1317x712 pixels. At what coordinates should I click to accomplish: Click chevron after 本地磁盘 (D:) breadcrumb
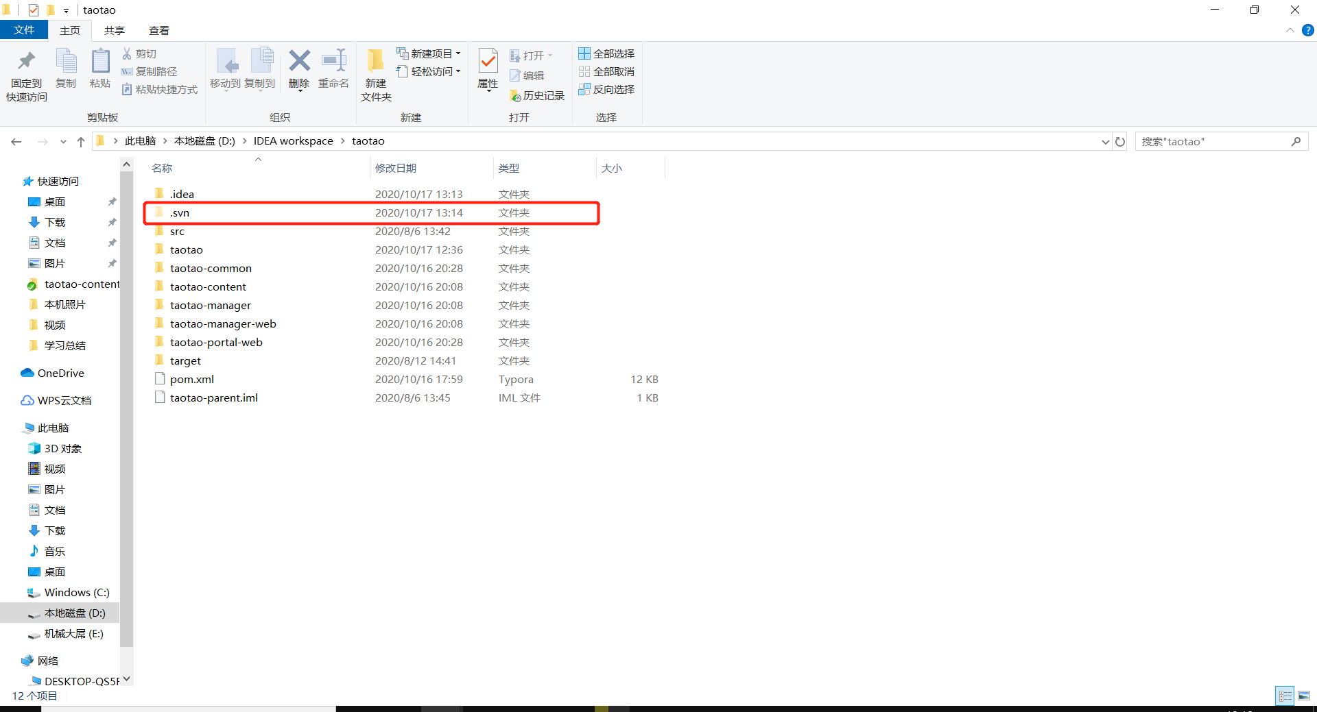click(x=244, y=141)
